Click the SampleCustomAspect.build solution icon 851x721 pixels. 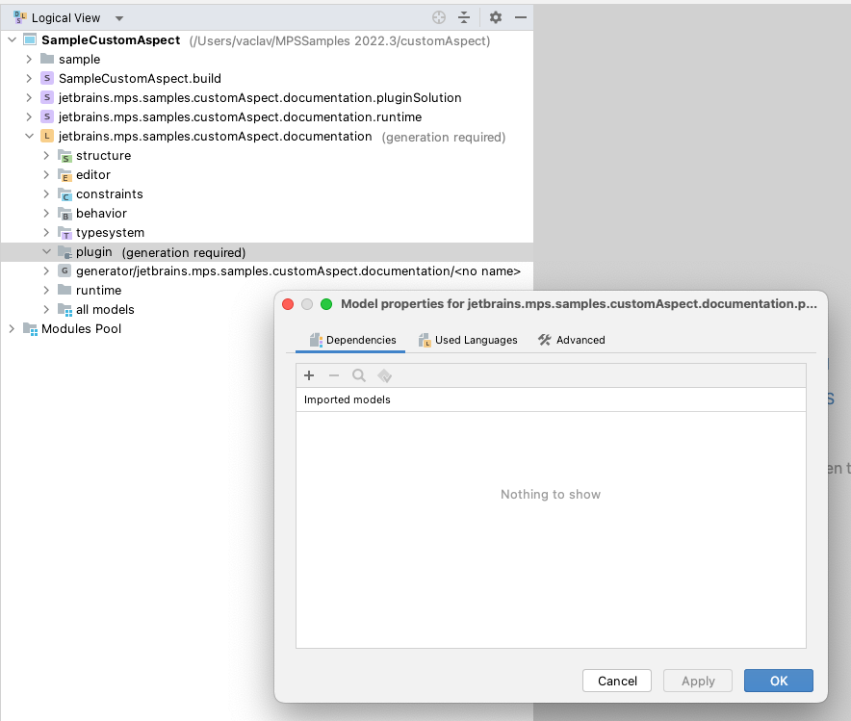(47, 78)
